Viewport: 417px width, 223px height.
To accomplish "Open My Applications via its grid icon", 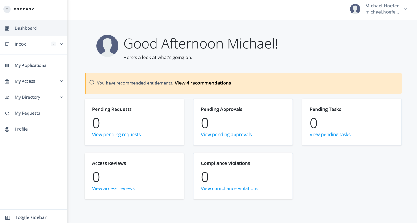I will 7,65.
